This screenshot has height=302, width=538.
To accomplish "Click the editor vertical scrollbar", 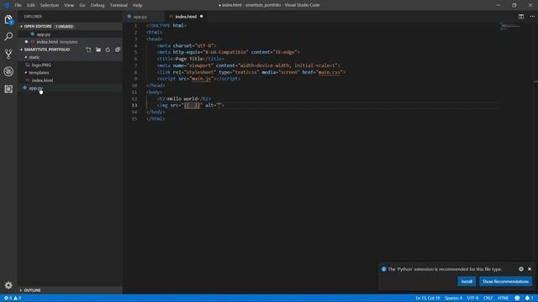I will [x=535, y=154].
